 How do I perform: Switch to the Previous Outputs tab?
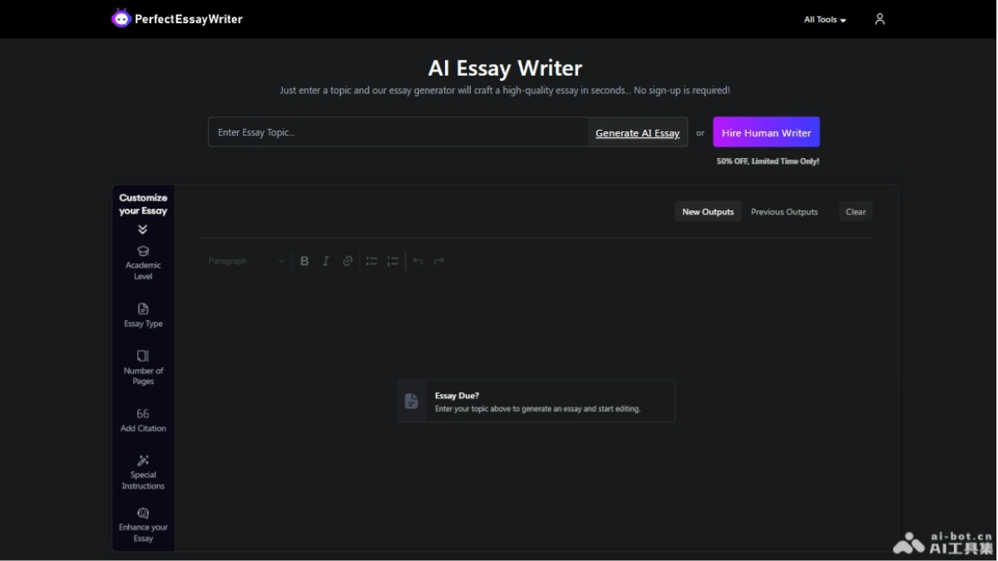[x=783, y=211]
